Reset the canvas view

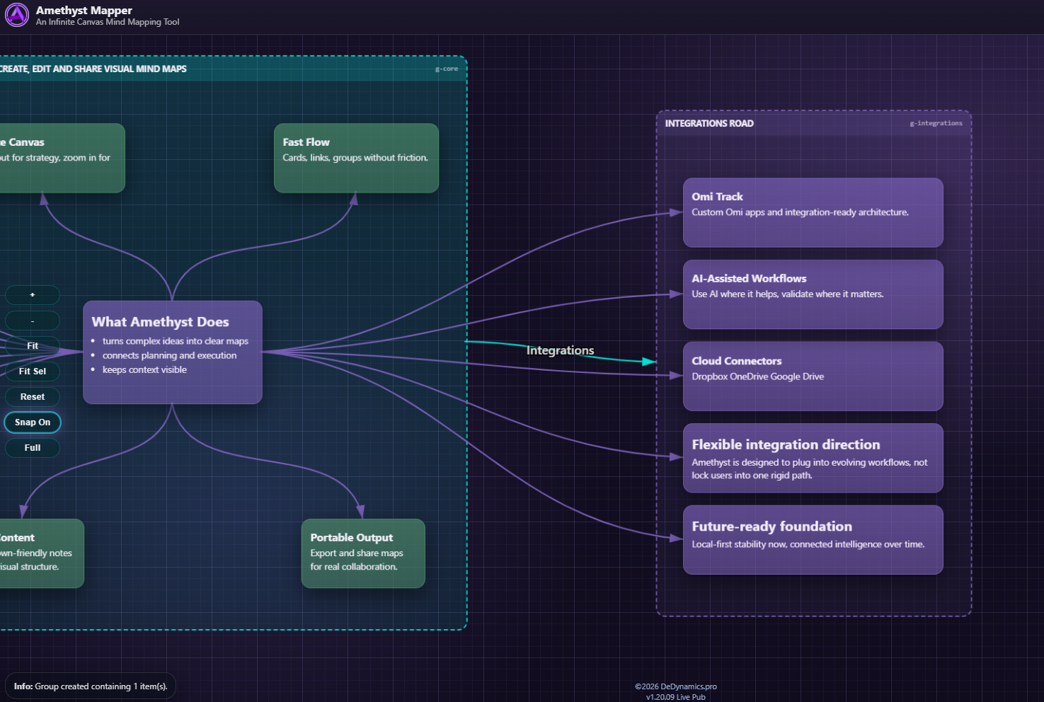click(33, 397)
